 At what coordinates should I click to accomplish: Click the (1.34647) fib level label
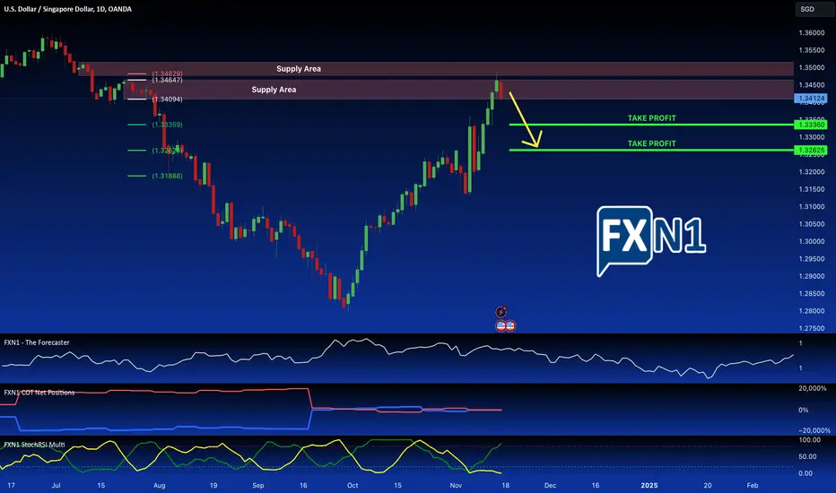coord(168,80)
